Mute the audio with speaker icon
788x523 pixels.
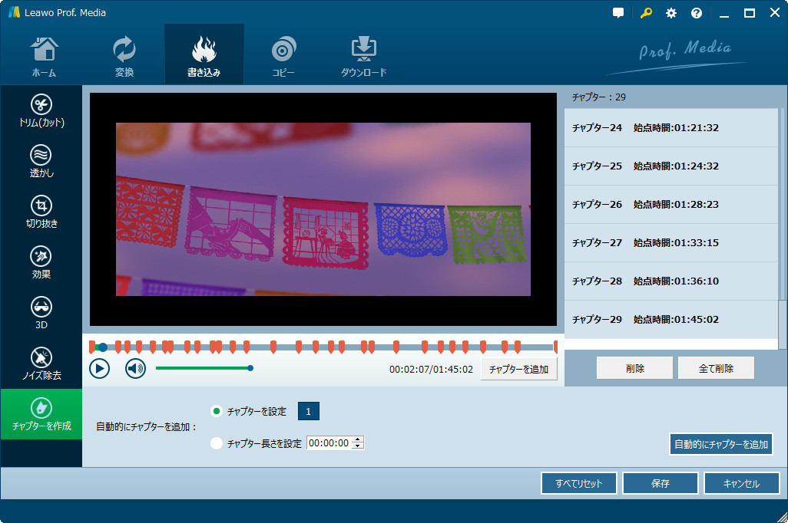pos(135,369)
